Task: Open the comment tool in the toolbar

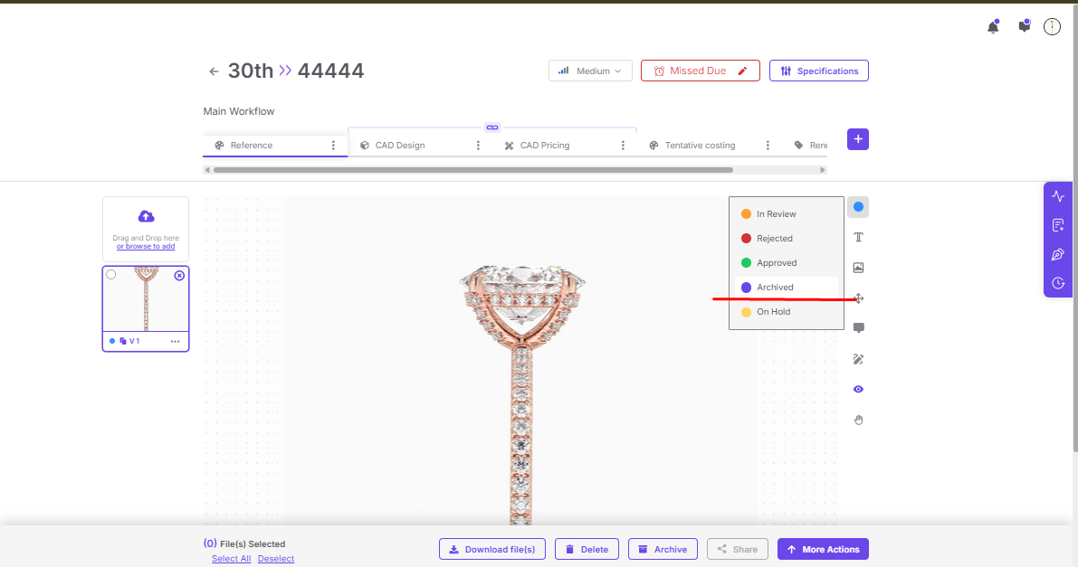Action: 858,328
